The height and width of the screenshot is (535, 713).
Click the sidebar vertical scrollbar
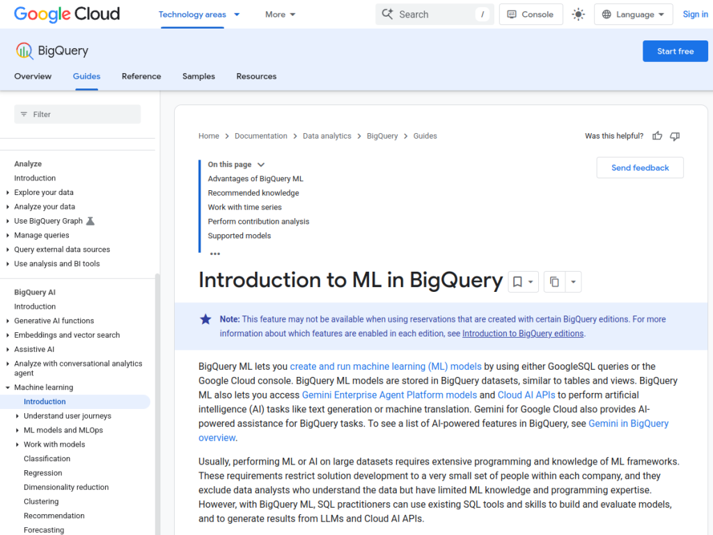click(x=157, y=404)
